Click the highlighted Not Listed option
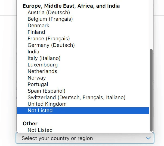 [40, 110]
